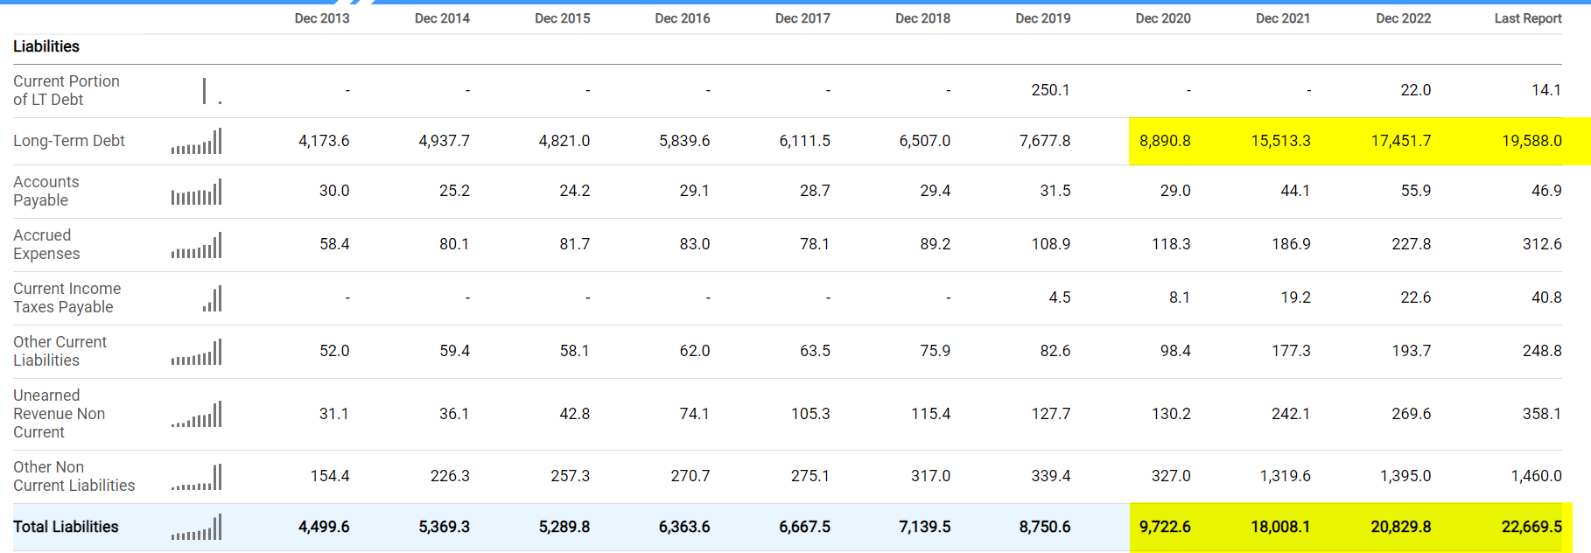Click the Accrued Expenses sparkline chart icon
Viewport: 1591px width, 553px height.
197,245
